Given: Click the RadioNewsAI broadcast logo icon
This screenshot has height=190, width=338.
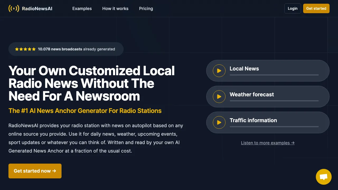Looking at the screenshot, I should point(14,8).
